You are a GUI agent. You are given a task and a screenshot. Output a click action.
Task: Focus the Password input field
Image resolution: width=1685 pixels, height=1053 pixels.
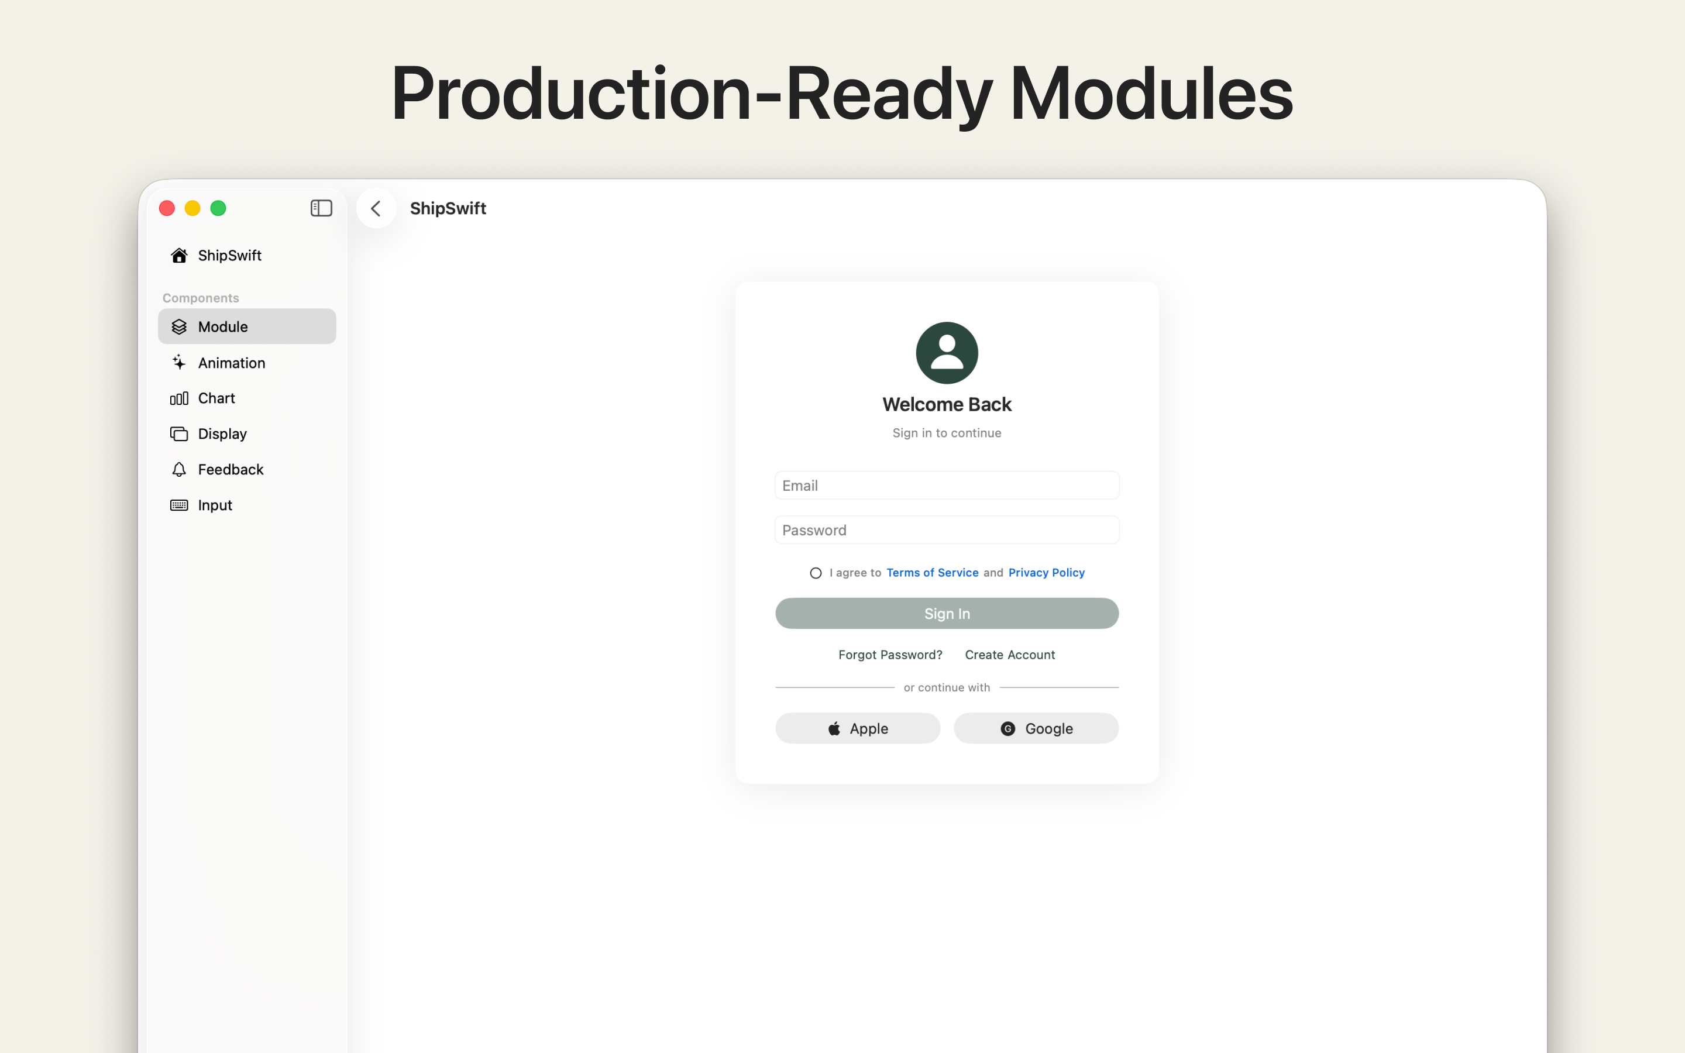click(x=947, y=530)
